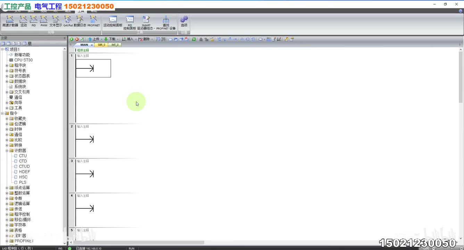Open the 文本显示 wizard
This screenshot has height=250, width=464.
coord(56,21)
